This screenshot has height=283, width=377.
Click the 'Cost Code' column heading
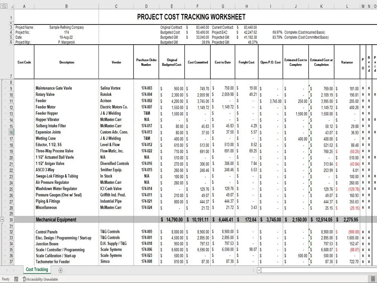pyautogui.click(x=24, y=62)
